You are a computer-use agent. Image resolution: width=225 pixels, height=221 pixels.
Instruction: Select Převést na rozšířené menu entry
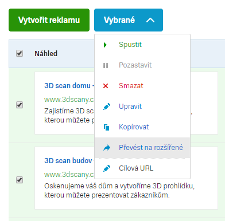pos(142,148)
